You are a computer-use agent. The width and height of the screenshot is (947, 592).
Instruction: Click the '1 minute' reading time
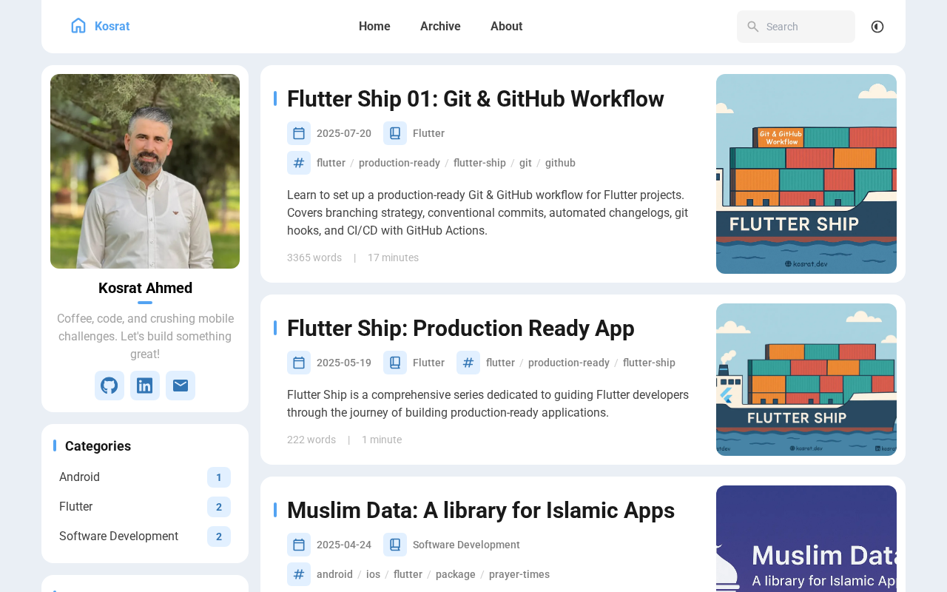tap(382, 440)
